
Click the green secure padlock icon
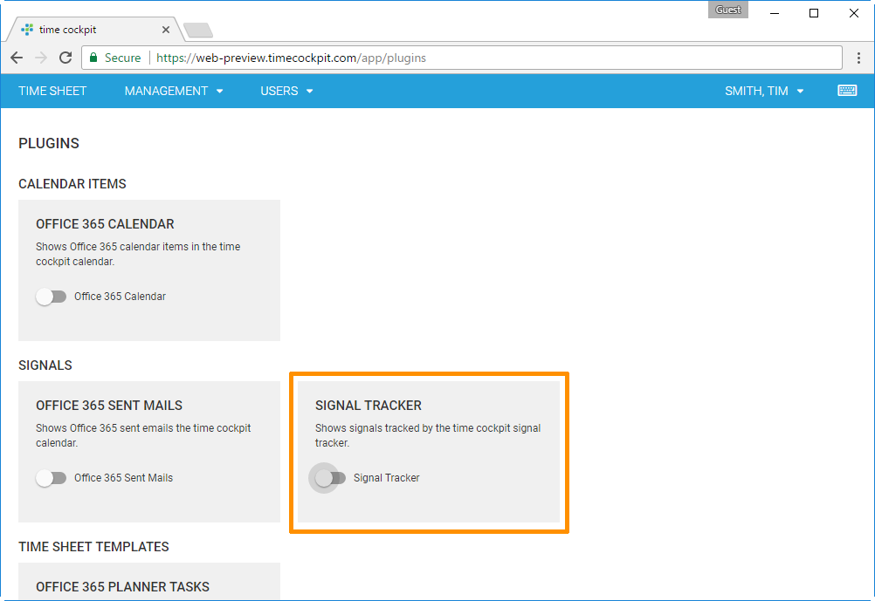pyautogui.click(x=93, y=58)
